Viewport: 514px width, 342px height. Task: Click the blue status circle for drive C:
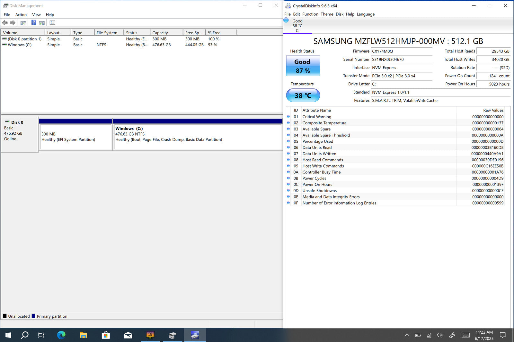(286, 21)
